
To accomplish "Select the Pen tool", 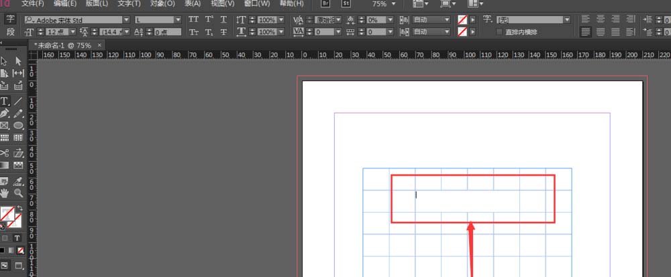I will [x=5, y=113].
